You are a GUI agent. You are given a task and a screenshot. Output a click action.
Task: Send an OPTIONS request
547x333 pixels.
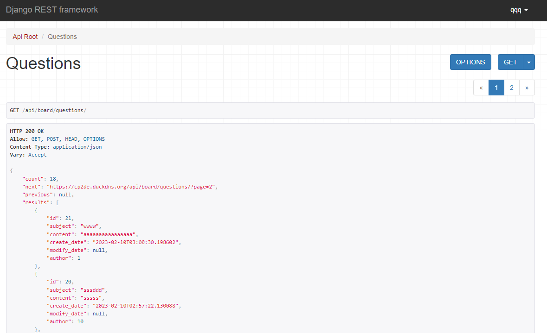click(x=470, y=62)
